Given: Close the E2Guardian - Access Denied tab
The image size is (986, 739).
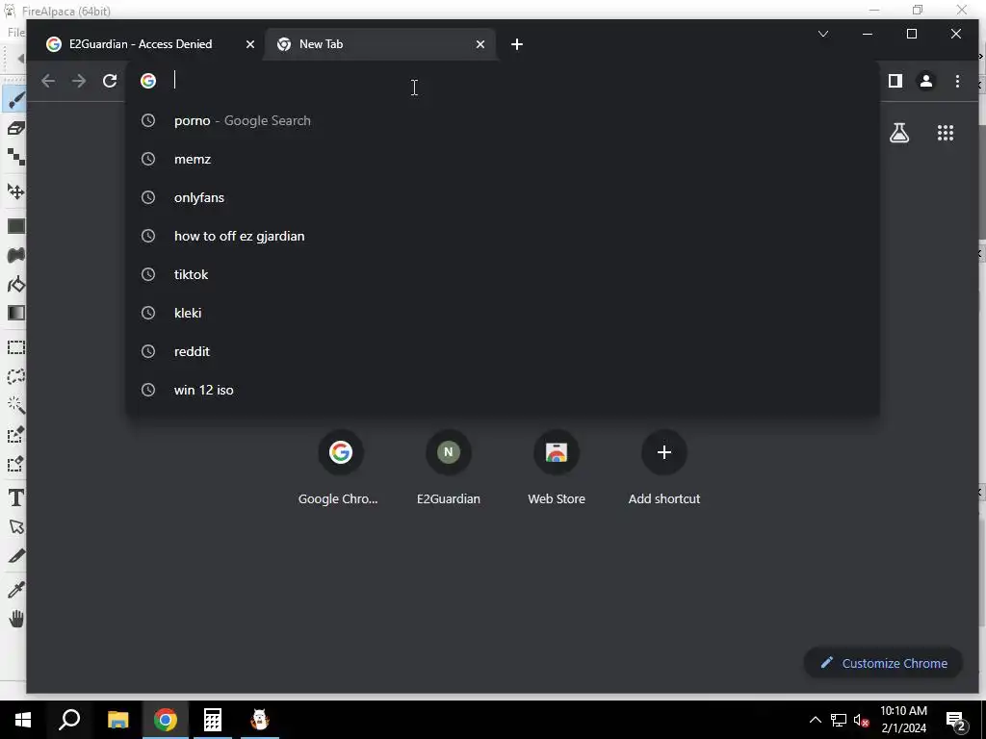Looking at the screenshot, I should [x=250, y=44].
